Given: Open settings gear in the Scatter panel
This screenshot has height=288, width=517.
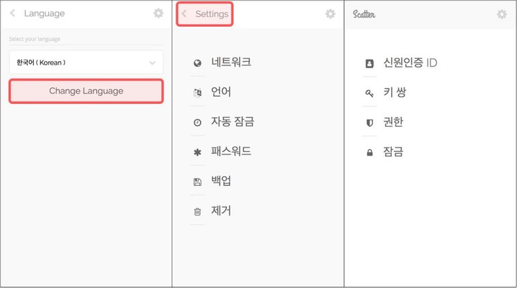Looking at the screenshot, I should [502, 14].
